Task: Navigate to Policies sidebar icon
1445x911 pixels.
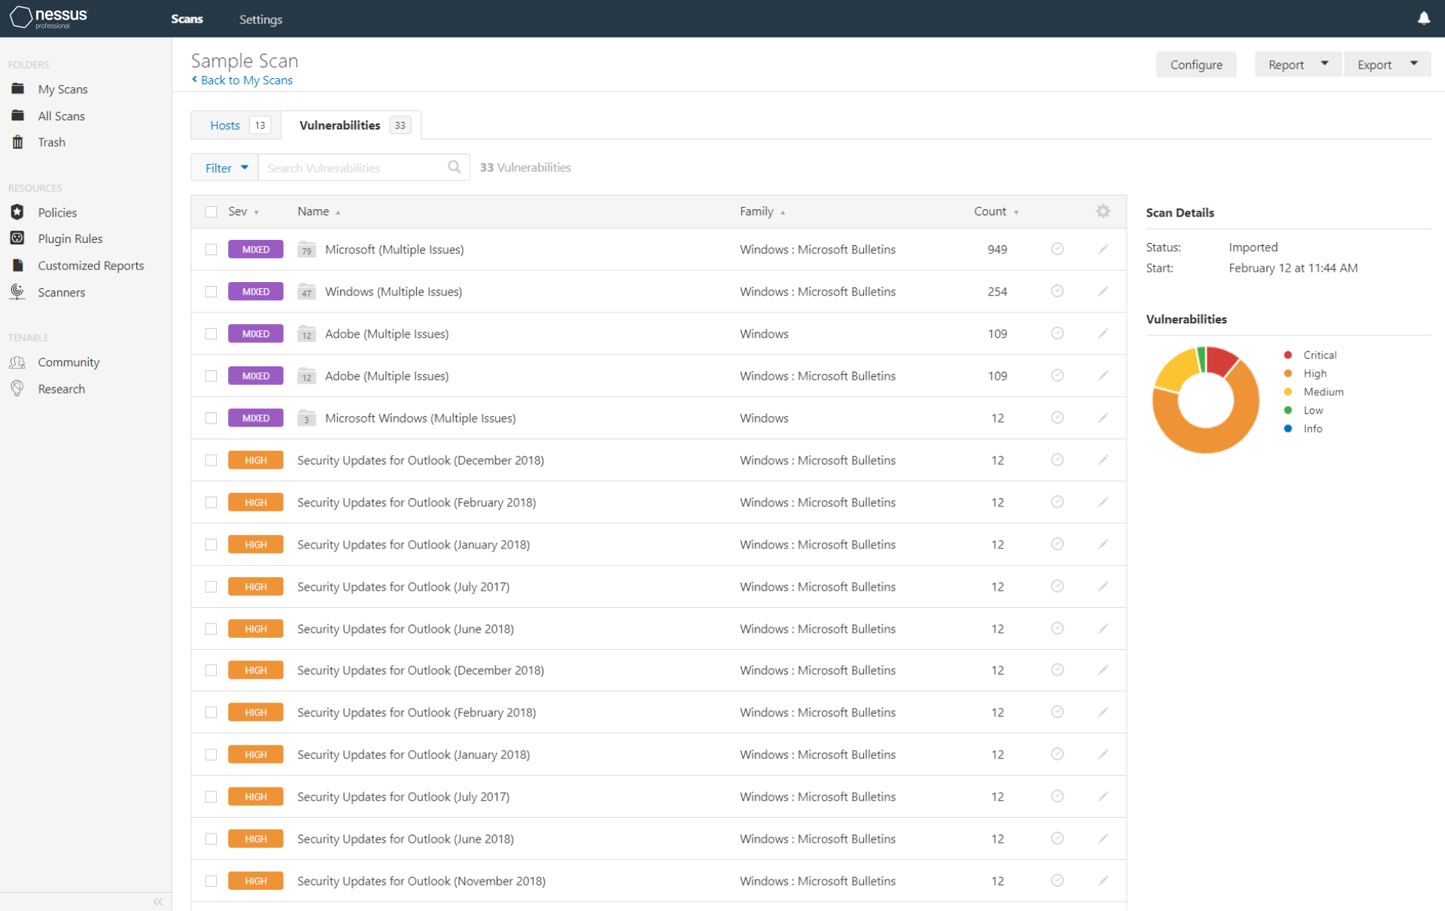Action: pyautogui.click(x=17, y=212)
